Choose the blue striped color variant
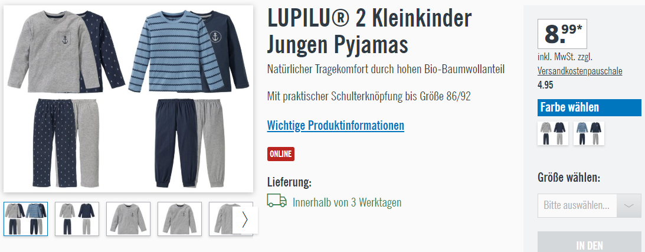The image size is (645, 252). 589,133
